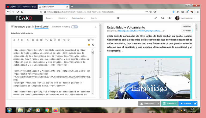Insert a blockquote
Image resolution: width=206 pixels, height=118 pixels.
pos(33,40)
